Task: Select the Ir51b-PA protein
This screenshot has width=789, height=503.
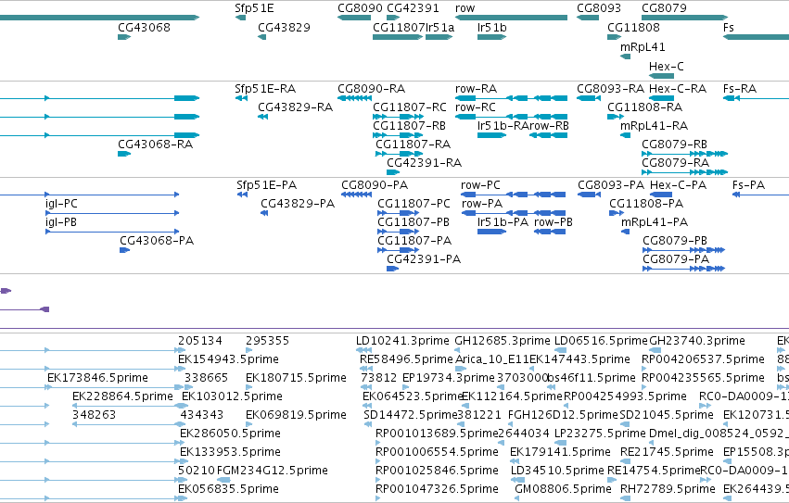Action: click(x=491, y=232)
